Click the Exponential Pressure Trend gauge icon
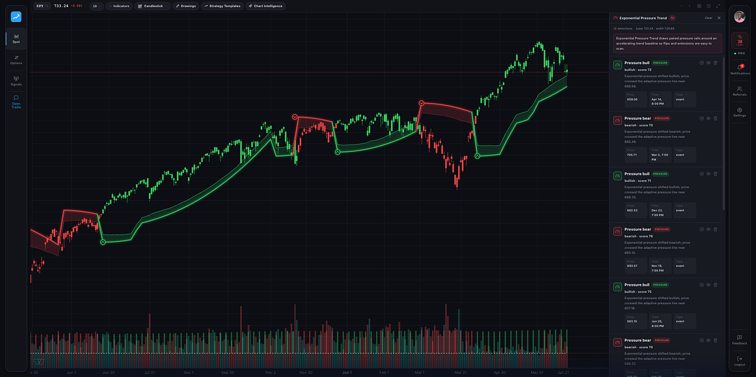The width and height of the screenshot is (756, 377). pyautogui.click(x=616, y=18)
